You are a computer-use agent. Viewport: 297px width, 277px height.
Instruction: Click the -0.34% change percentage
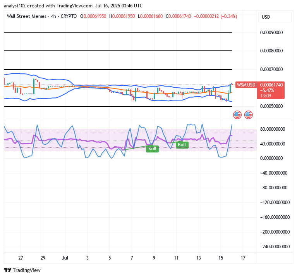point(229,16)
